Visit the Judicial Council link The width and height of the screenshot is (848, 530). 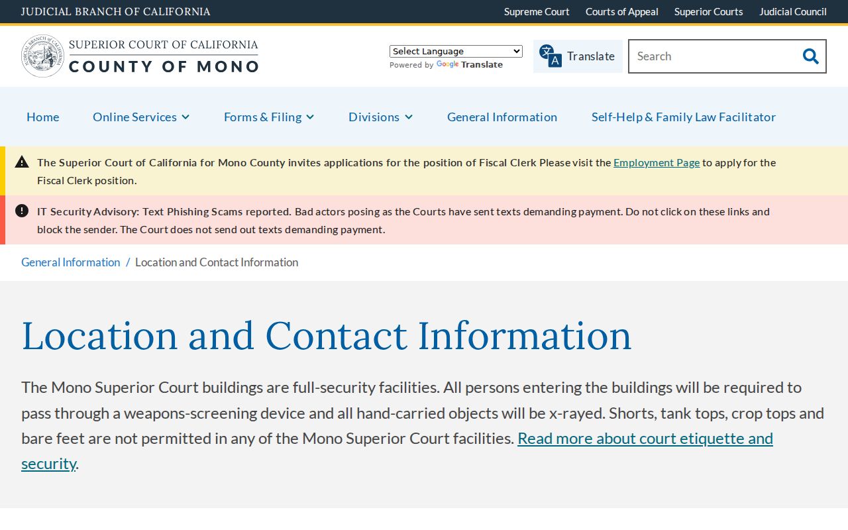(793, 11)
